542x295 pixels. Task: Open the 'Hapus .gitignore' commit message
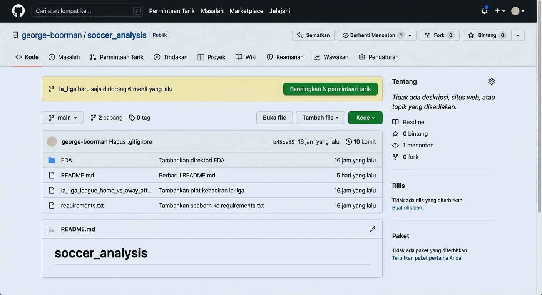click(x=130, y=142)
